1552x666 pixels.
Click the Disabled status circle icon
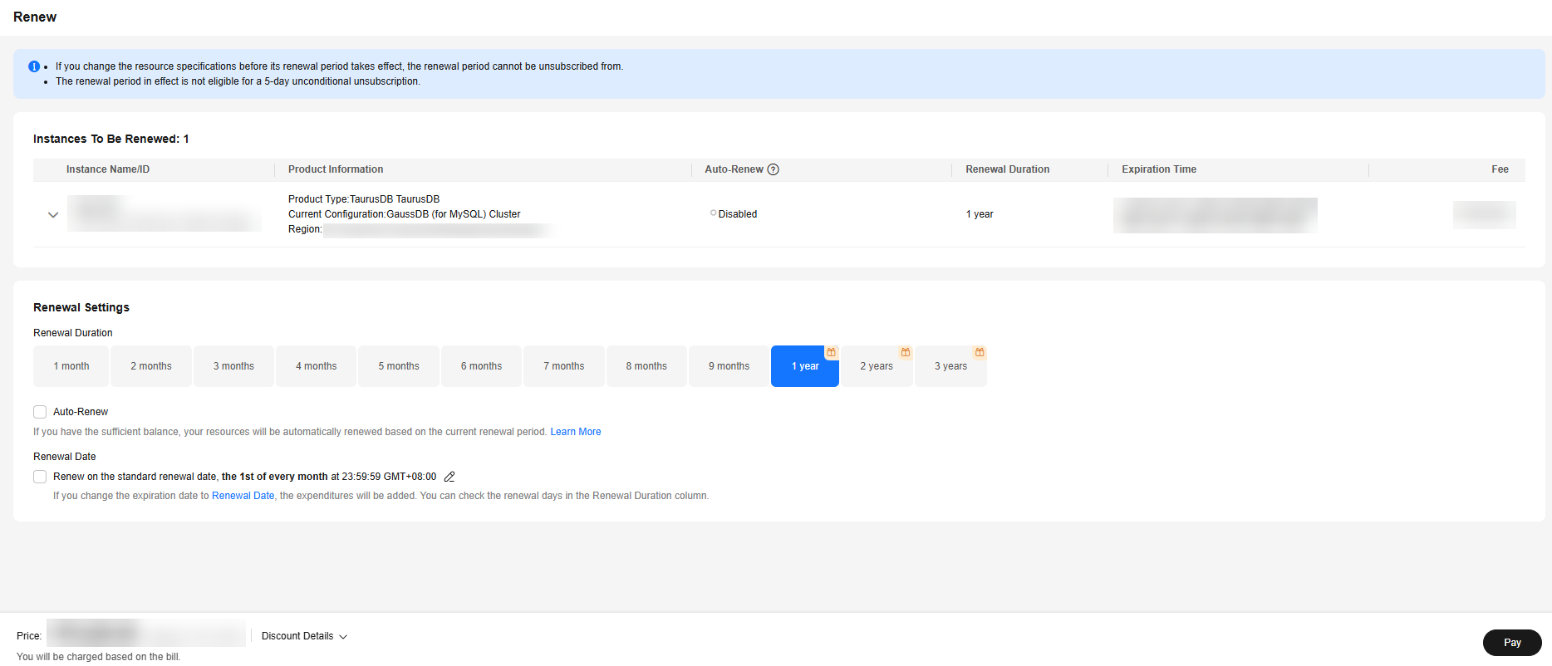click(x=713, y=213)
